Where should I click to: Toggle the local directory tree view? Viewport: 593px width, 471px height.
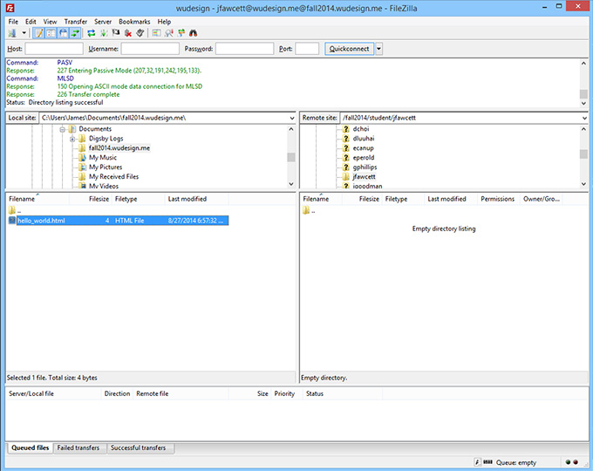click(51, 33)
